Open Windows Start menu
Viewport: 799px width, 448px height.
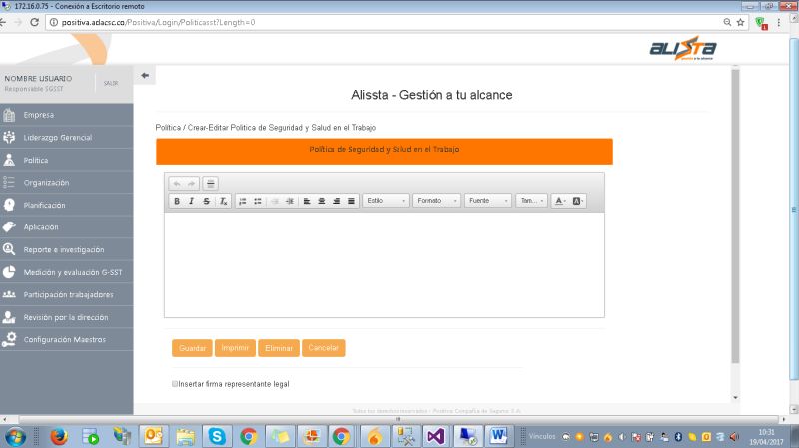point(15,437)
